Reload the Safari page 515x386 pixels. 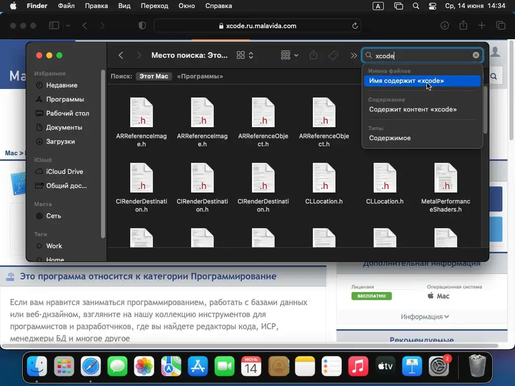coord(355,26)
